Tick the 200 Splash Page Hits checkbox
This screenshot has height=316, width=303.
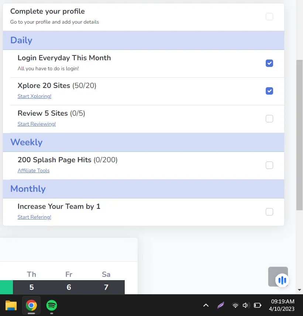point(269,165)
